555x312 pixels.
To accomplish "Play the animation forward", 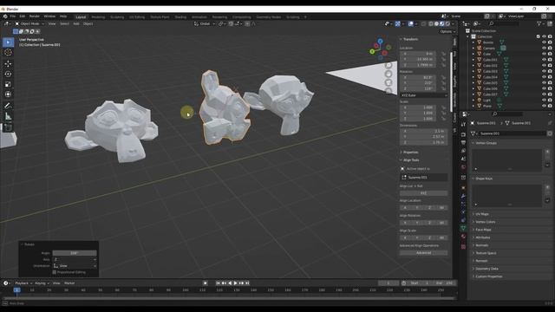I will point(235,283).
